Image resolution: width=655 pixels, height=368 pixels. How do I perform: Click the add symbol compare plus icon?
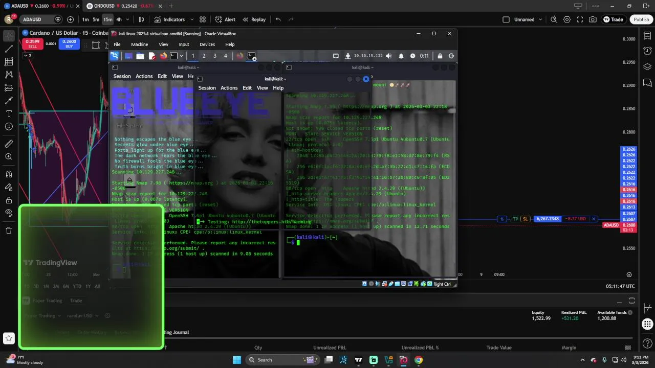pos(70,19)
